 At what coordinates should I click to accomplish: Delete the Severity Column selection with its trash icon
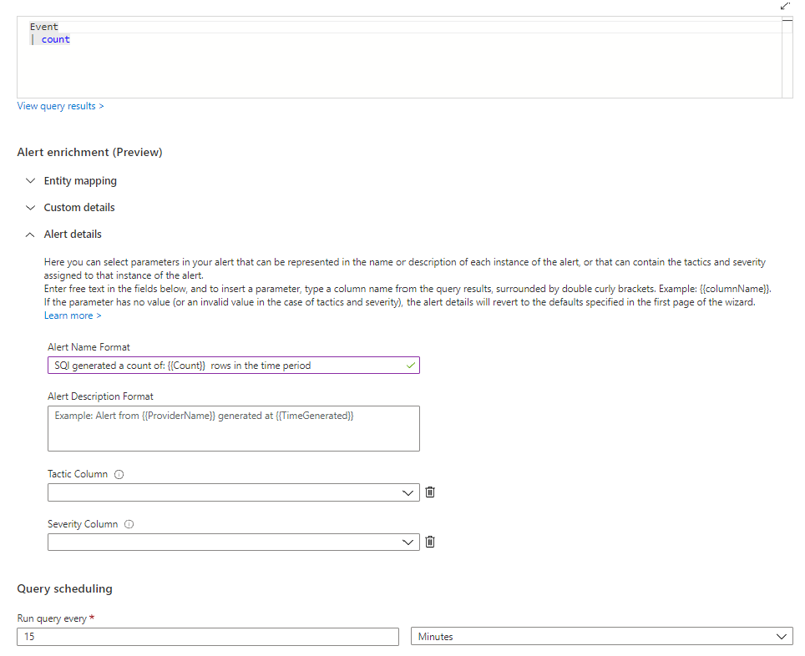(x=430, y=542)
